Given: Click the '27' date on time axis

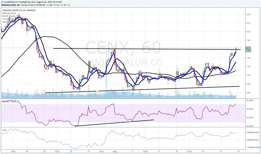Looking at the screenshot, I should coord(88,151).
